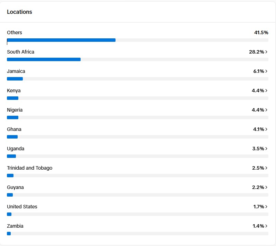276x246 pixels.
Task: Expand South Africa location chevron
Action: click(266, 52)
